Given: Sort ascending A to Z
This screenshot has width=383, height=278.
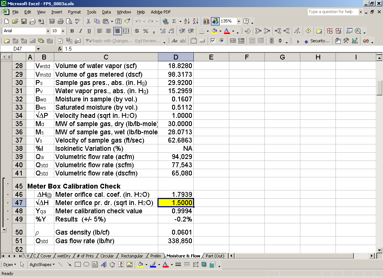Looking at the screenshot, I should click(187, 21).
